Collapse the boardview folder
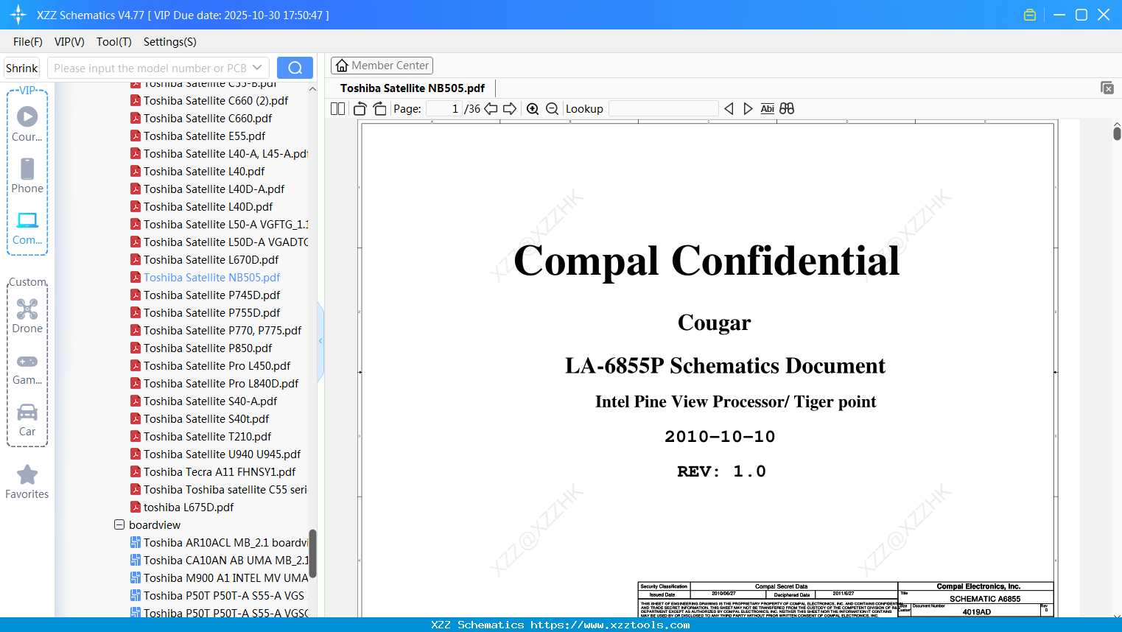This screenshot has width=1122, height=632. coord(119,525)
